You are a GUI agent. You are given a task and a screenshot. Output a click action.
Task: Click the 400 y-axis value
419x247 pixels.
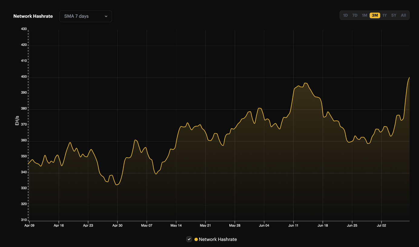pyautogui.click(x=24, y=77)
